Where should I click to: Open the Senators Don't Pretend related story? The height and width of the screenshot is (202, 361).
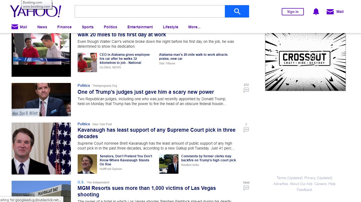(126, 160)
